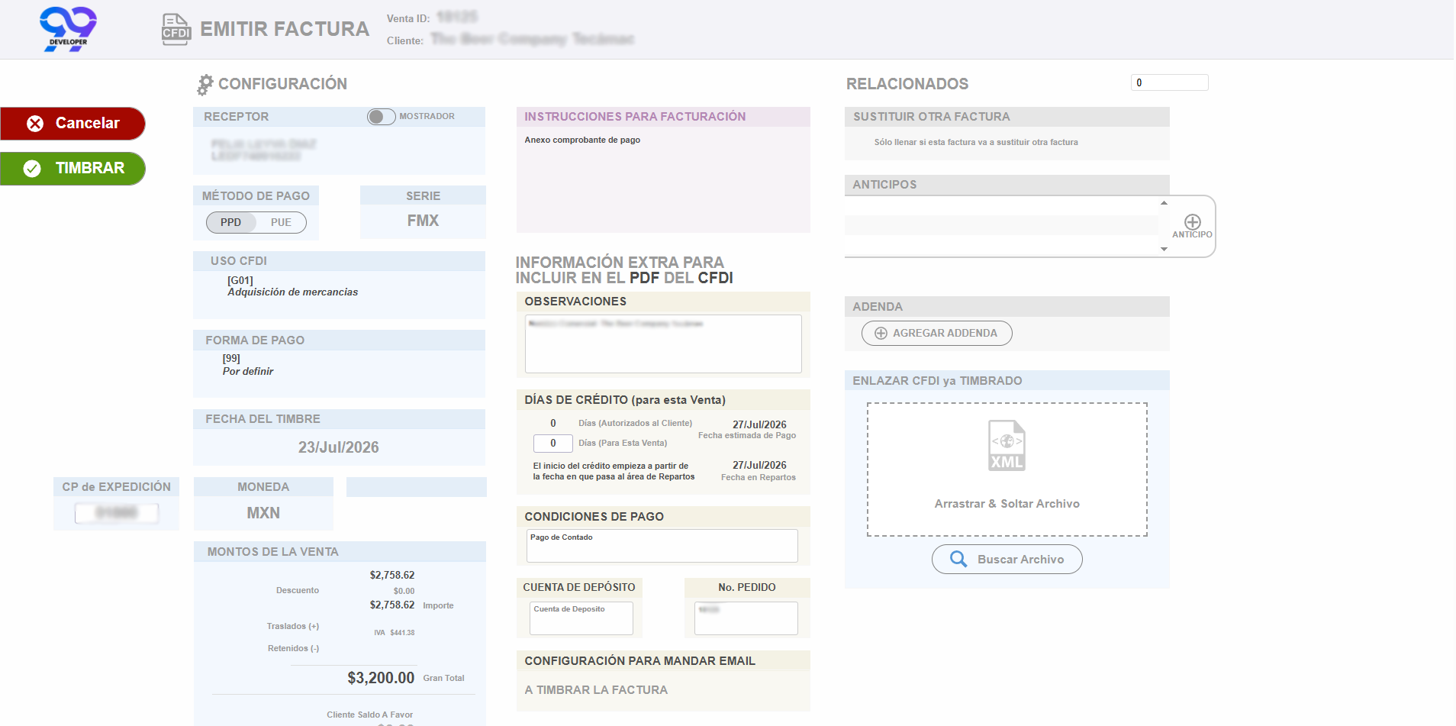Image resolution: width=1456 pixels, height=726 pixels.
Task: Click Cliente Saldo A Favor label
Action: point(369,715)
